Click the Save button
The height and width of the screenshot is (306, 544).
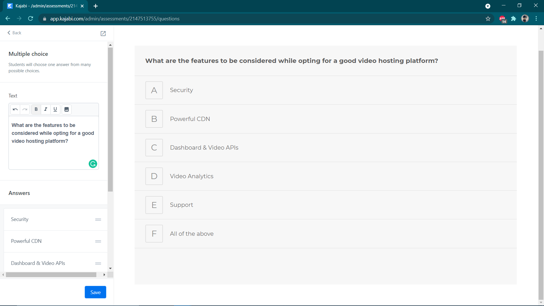(95, 292)
